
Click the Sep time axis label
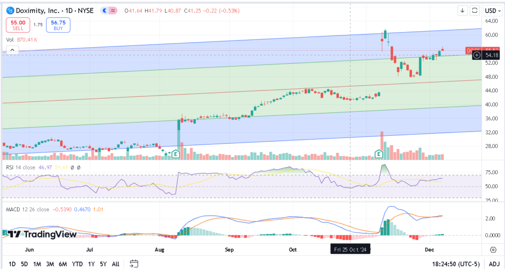[x=229, y=250]
